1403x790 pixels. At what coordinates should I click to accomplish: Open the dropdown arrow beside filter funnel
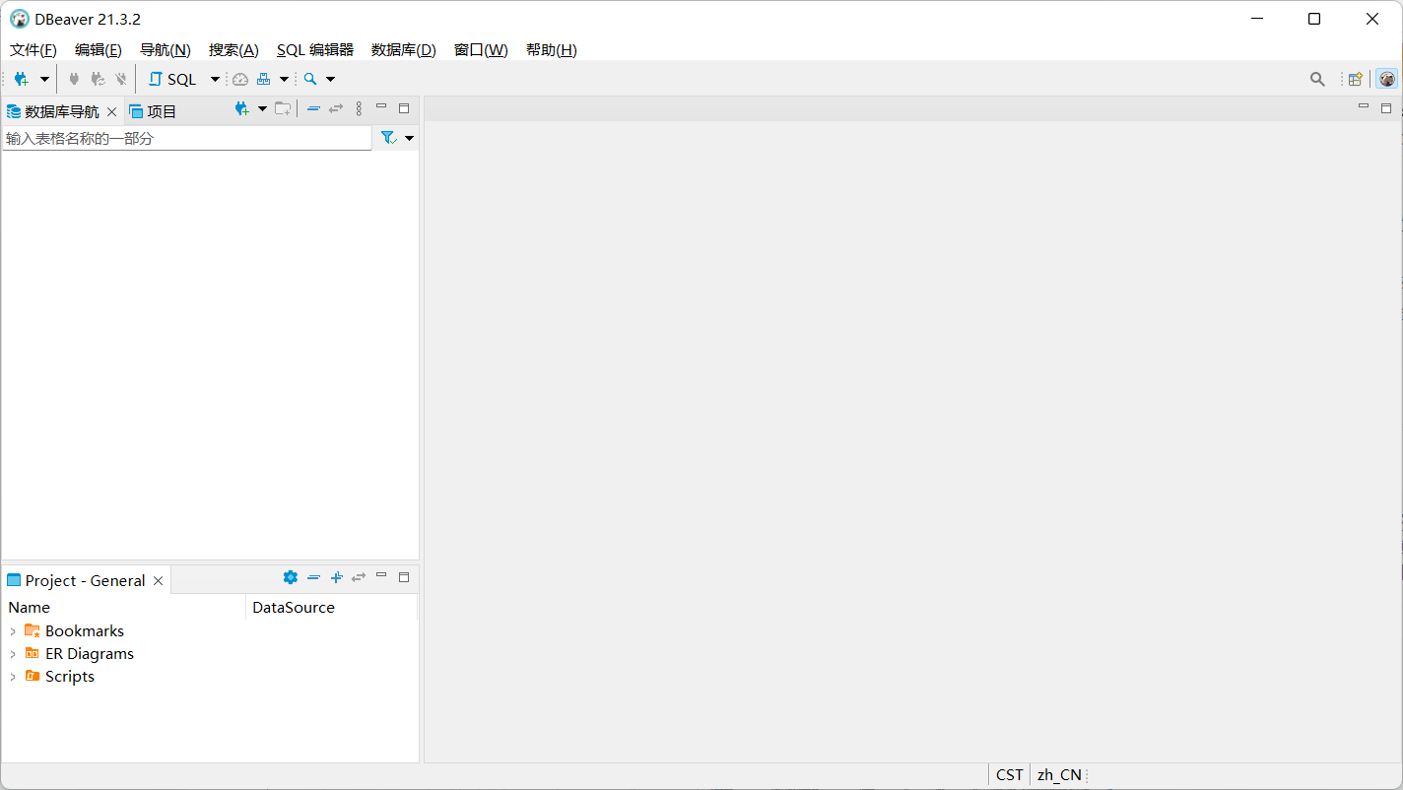click(x=410, y=139)
